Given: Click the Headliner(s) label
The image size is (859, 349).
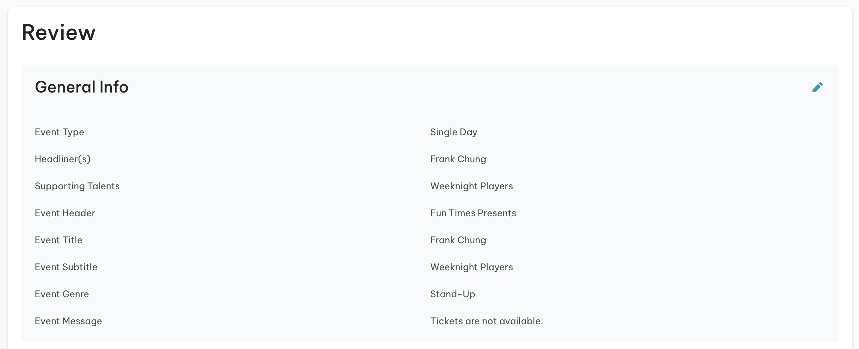Looking at the screenshot, I should [x=63, y=159].
